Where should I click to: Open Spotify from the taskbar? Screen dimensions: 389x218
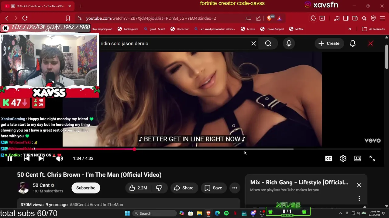(226, 213)
